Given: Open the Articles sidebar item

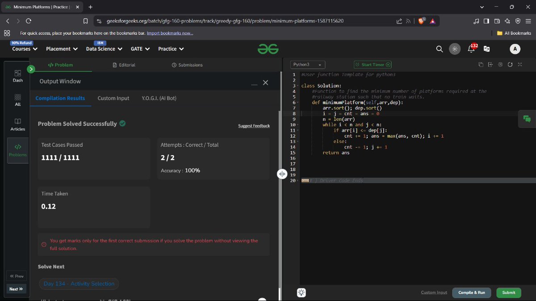Looking at the screenshot, I should 18,124.
